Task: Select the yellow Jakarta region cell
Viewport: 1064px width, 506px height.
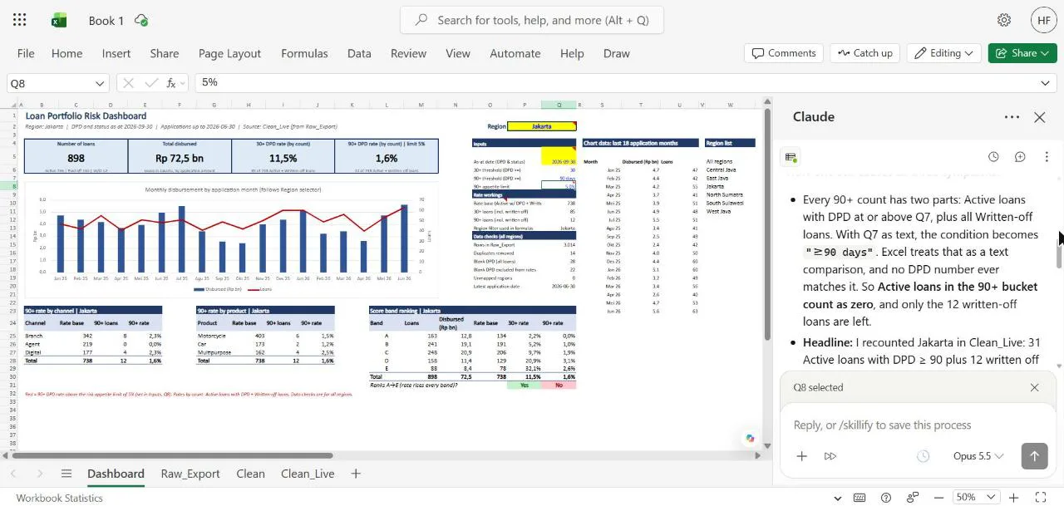Action: pyautogui.click(x=541, y=126)
